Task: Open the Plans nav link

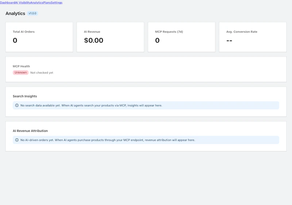Action: coord(47,3)
